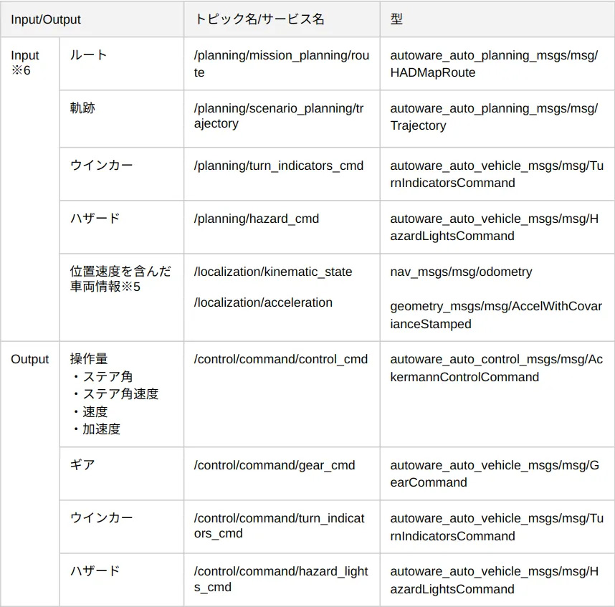Click the ウインカー cell in Input section
615x607 pixels.
point(122,174)
